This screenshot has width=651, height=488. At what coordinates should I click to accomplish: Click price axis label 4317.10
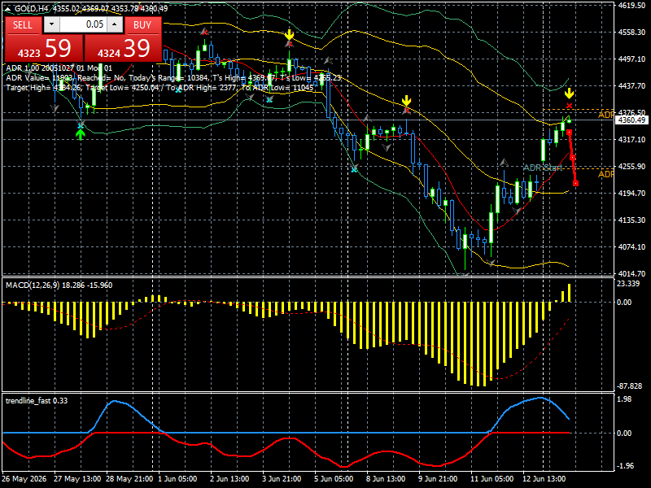(631, 139)
